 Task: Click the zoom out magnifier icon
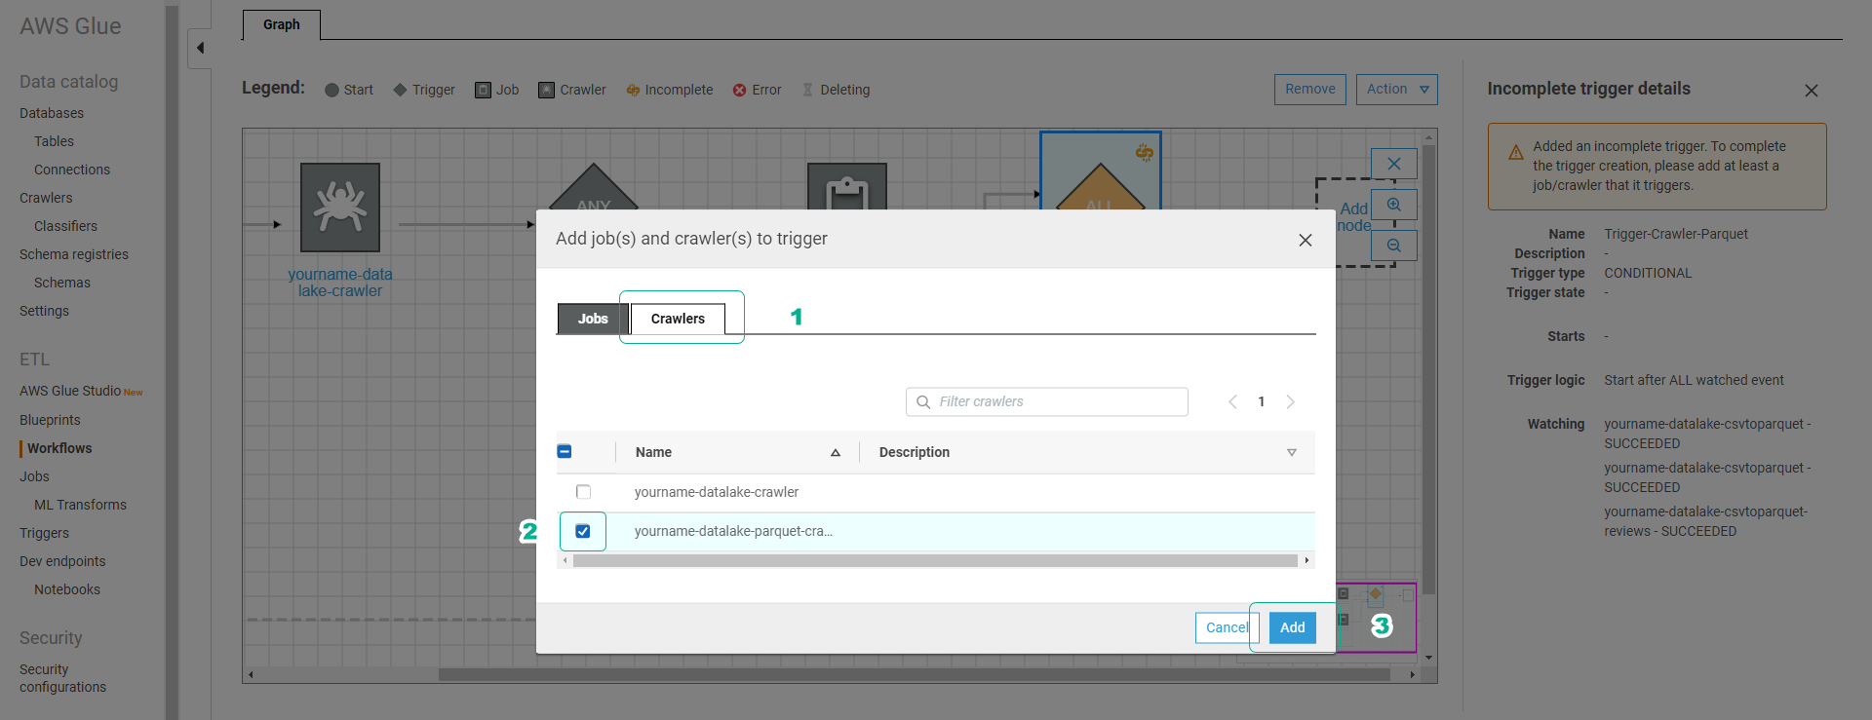(1393, 246)
